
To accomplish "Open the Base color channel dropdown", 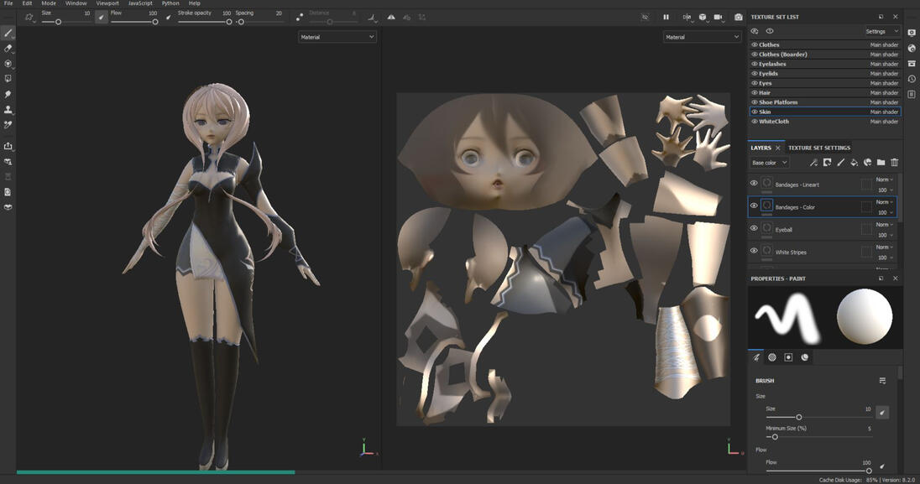I will pos(769,163).
